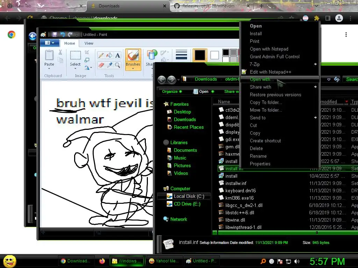Image resolution: width=358 pixels, height=268 pixels.
Task: Switch to Untitled - Paint taskbar button
Action: (x=201, y=261)
